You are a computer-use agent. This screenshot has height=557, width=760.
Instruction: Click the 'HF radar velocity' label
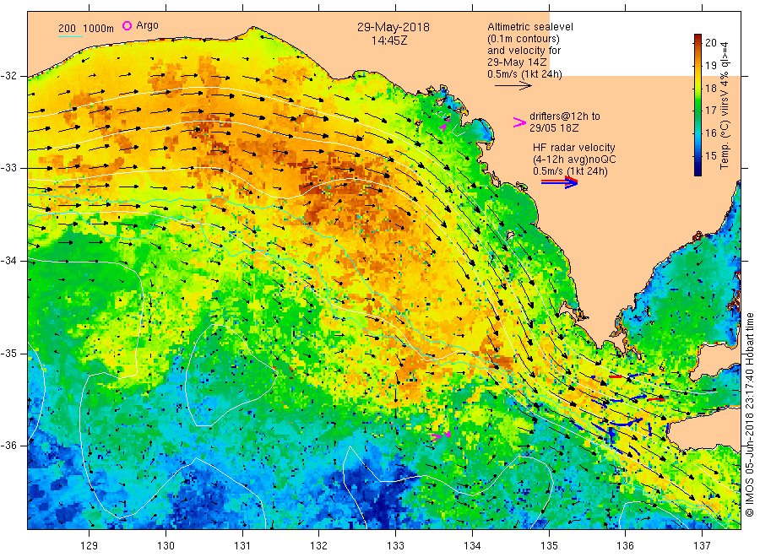point(574,147)
